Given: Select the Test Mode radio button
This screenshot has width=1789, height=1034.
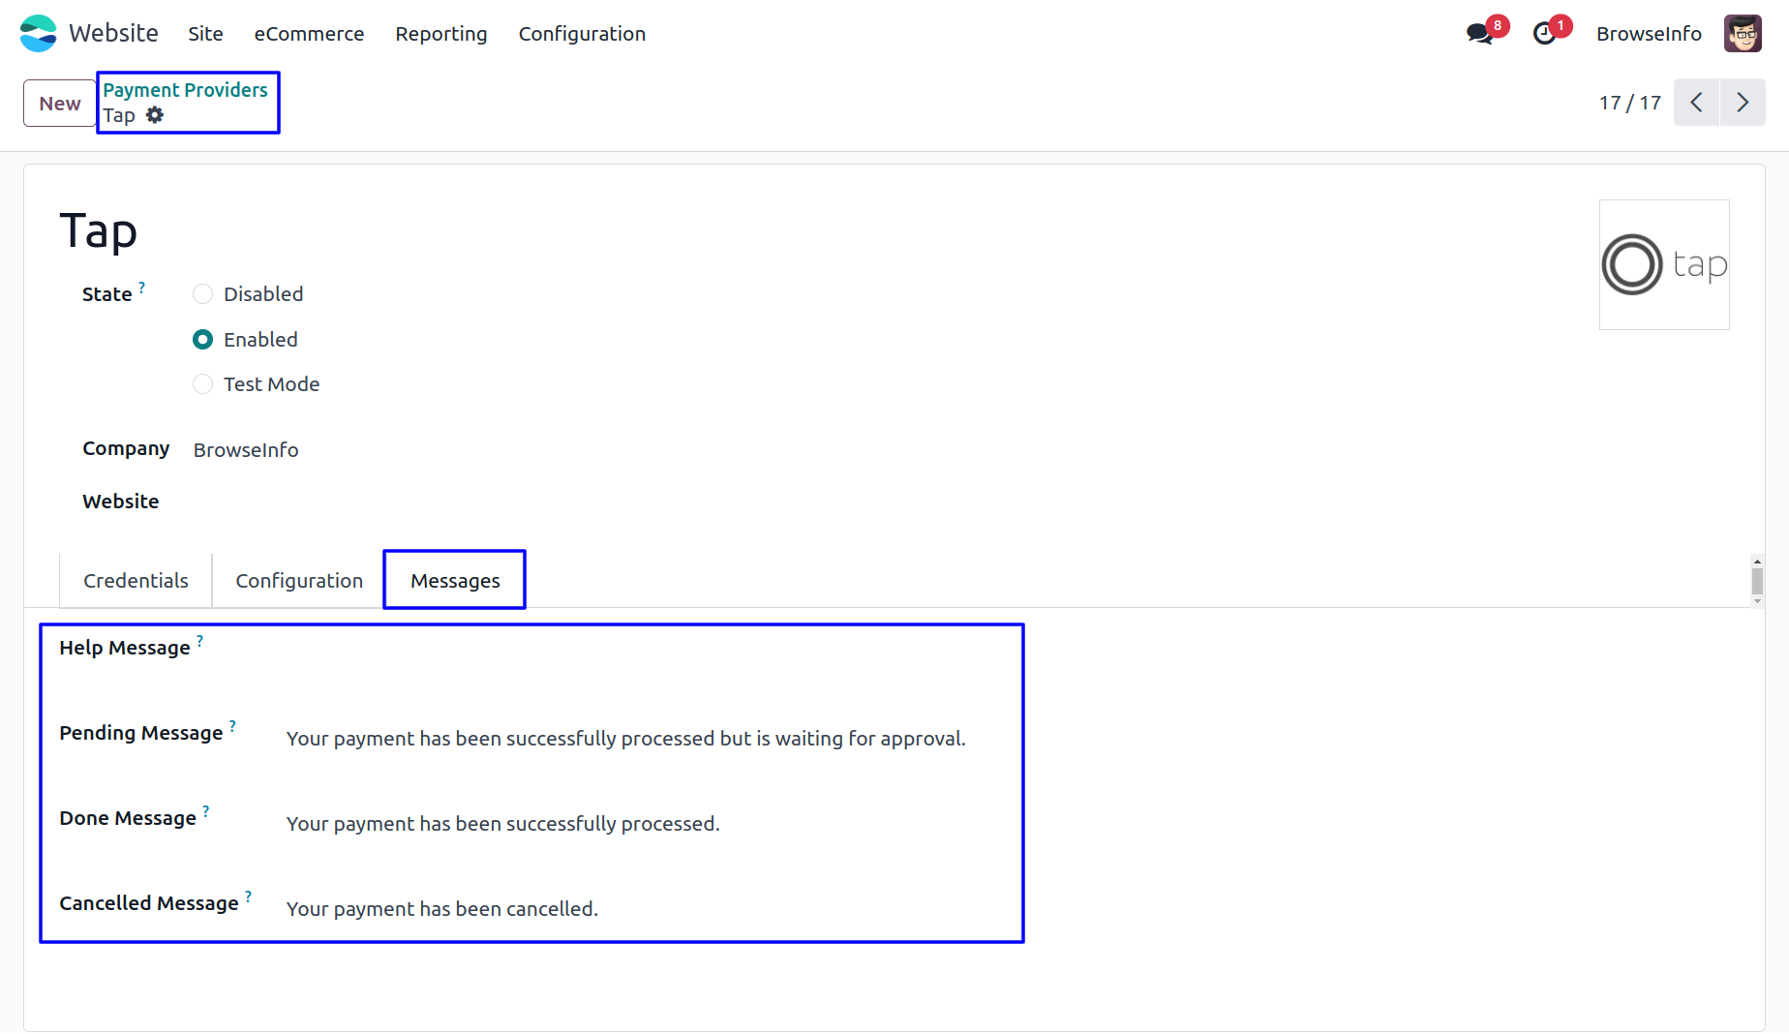Looking at the screenshot, I should pos(202,384).
